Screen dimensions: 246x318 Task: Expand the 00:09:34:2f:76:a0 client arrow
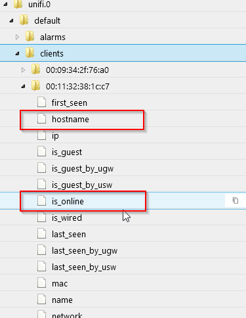pos(23,70)
